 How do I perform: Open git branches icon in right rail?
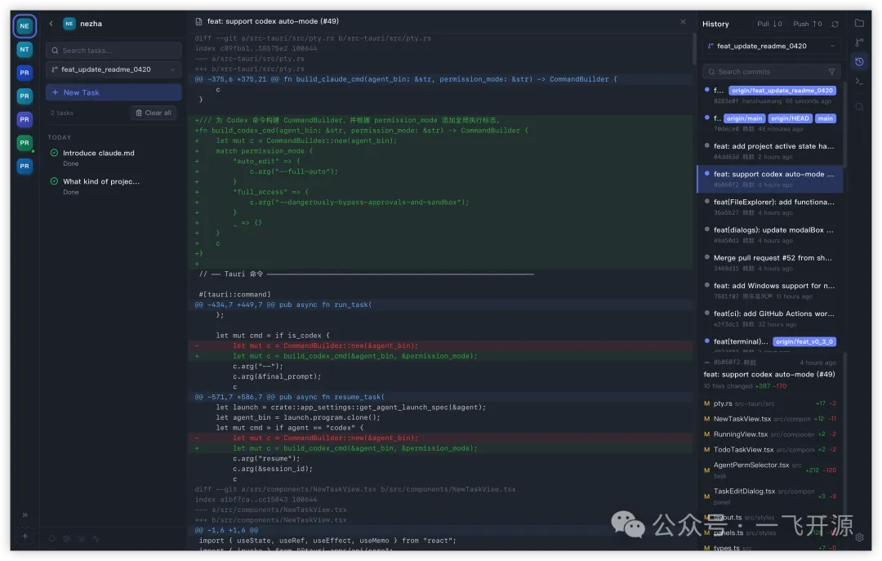859,42
